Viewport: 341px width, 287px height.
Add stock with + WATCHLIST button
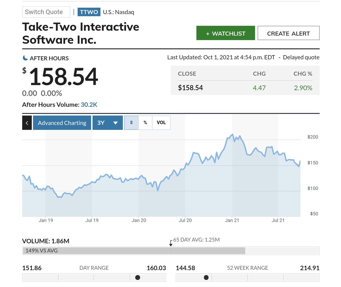[226, 33]
